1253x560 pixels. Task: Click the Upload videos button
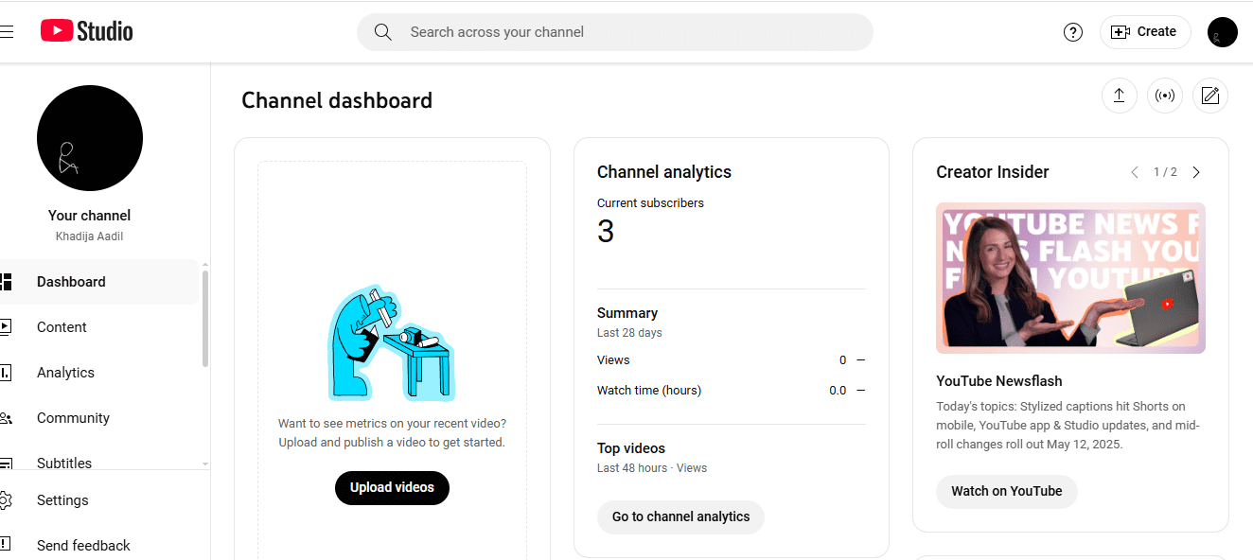click(392, 487)
